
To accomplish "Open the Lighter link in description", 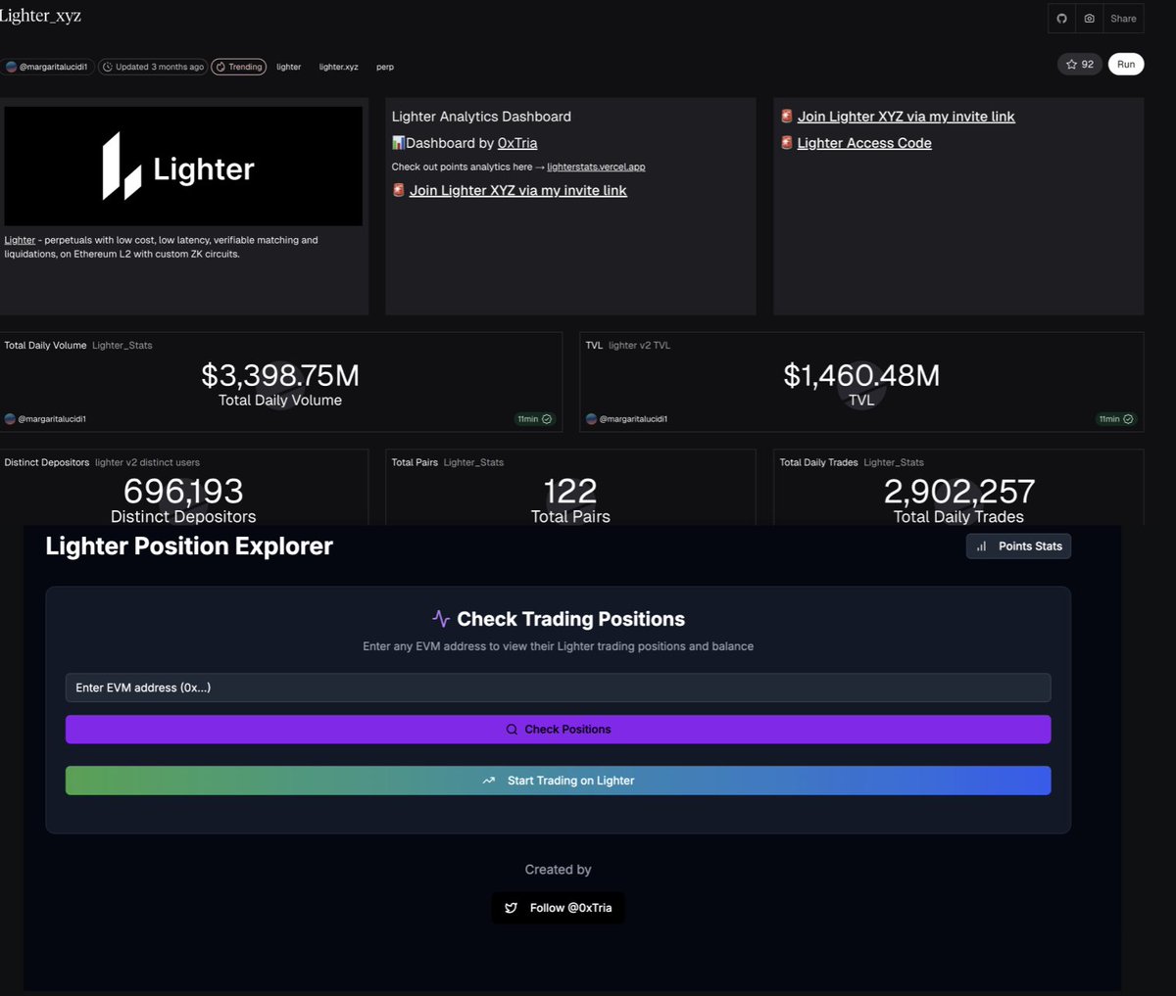I will coord(20,240).
